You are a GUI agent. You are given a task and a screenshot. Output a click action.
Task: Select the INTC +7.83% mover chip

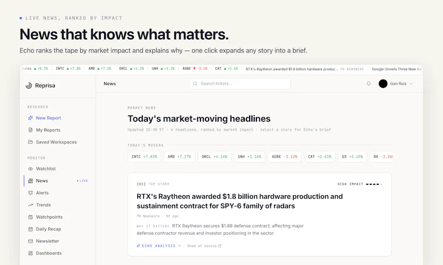tap(144, 157)
